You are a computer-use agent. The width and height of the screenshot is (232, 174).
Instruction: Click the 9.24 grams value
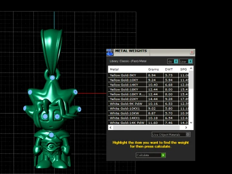coord(152,80)
